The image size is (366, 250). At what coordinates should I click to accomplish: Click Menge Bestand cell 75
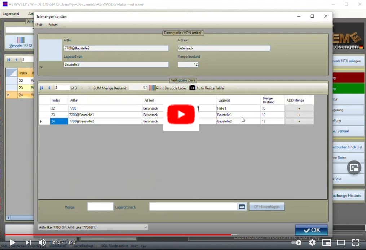[272, 108]
